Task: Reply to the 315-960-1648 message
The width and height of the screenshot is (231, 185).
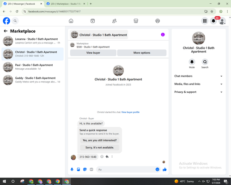Action: point(107,156)
